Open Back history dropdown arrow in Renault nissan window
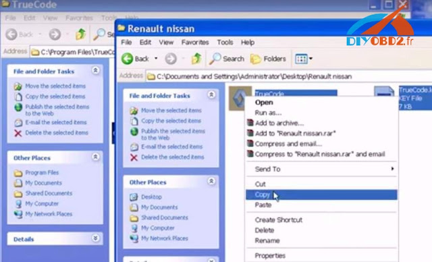The image size is (432, 262). coord(156,58)
